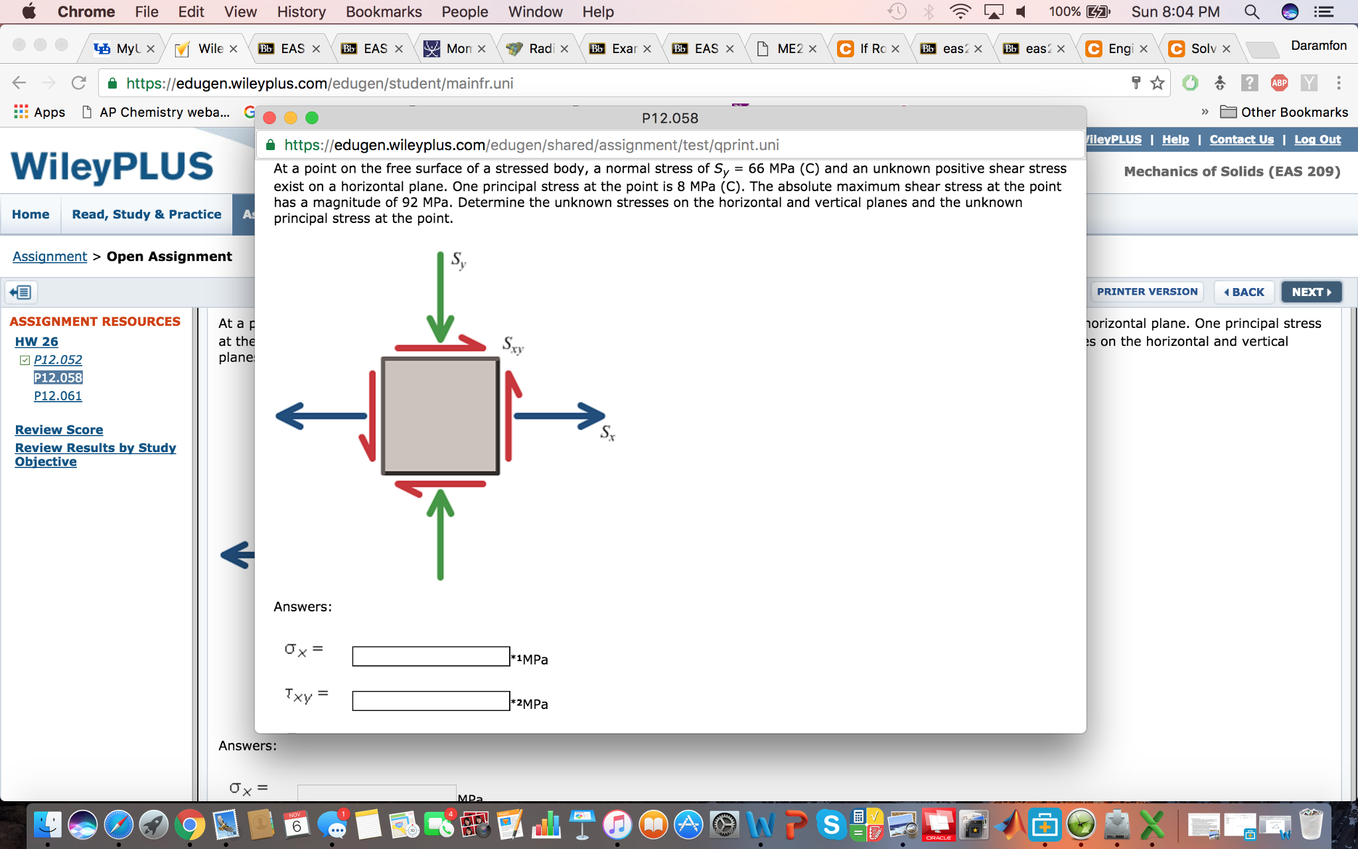
Task: Open Finder from the dock
Action: click(x=47, y=825)
